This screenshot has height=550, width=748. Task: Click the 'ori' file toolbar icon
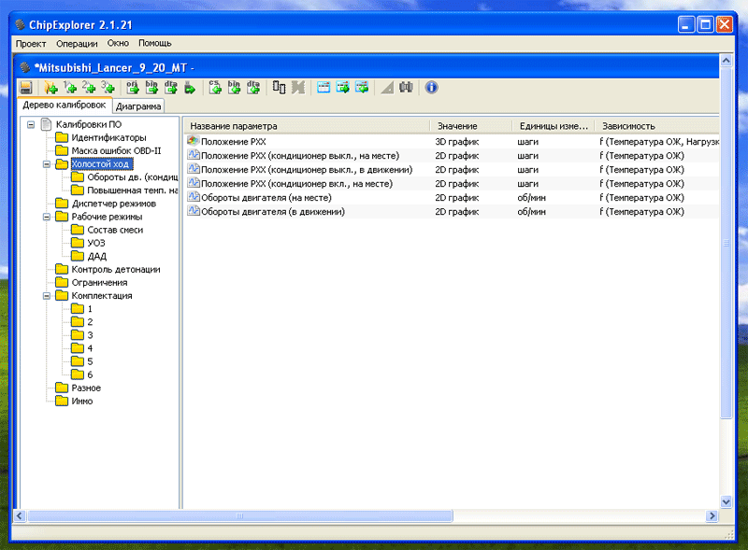(x=132, y=88)
